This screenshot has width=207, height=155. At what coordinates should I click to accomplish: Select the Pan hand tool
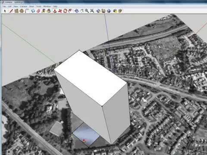[x=82, y=11]
